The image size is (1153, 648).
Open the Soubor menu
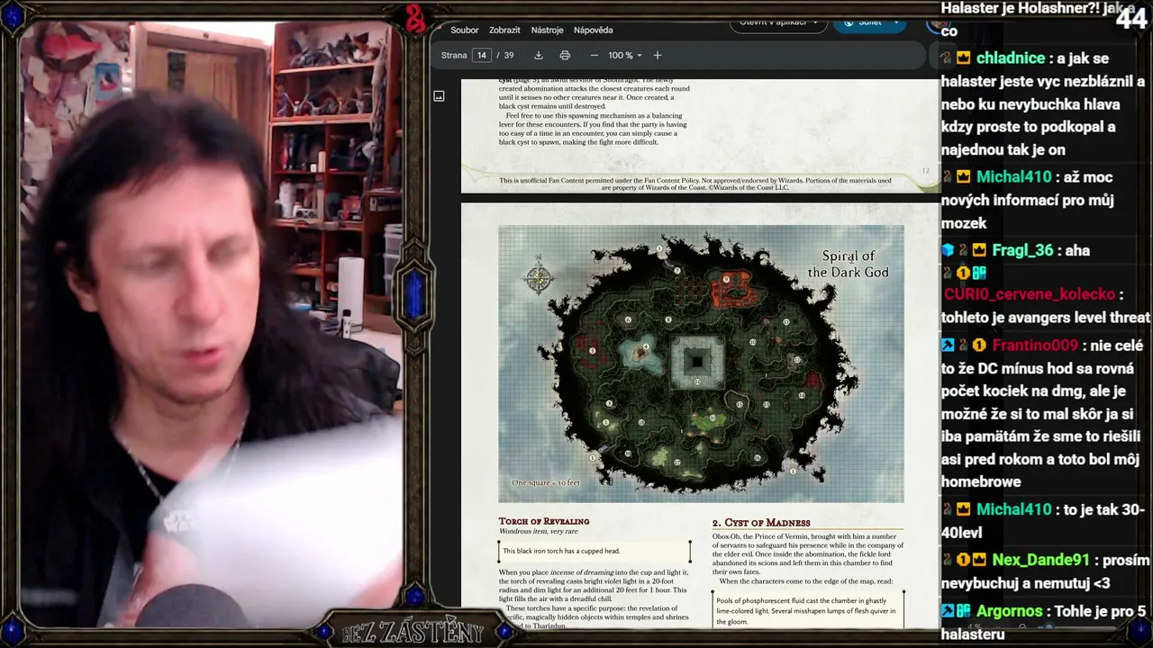click(x=465, y=30)
